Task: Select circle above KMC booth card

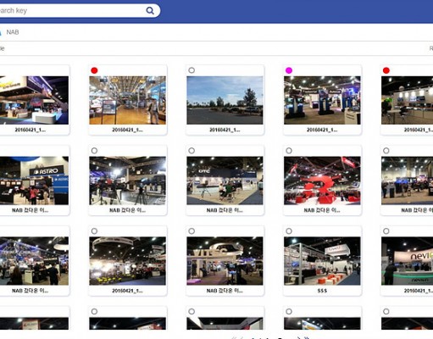Action: coord(192,151)
